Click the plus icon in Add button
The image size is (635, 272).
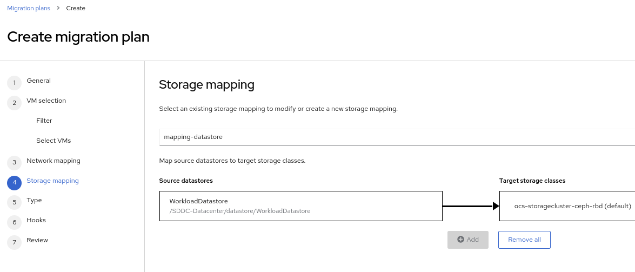460,240
